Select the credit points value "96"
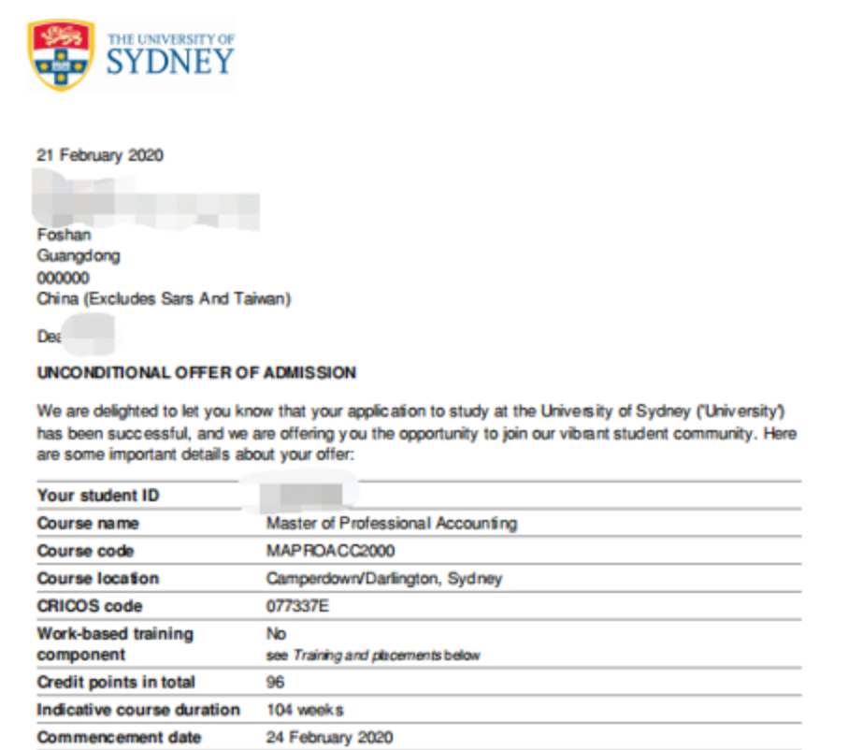The image size is (848, 750). [x=275, y=683]
